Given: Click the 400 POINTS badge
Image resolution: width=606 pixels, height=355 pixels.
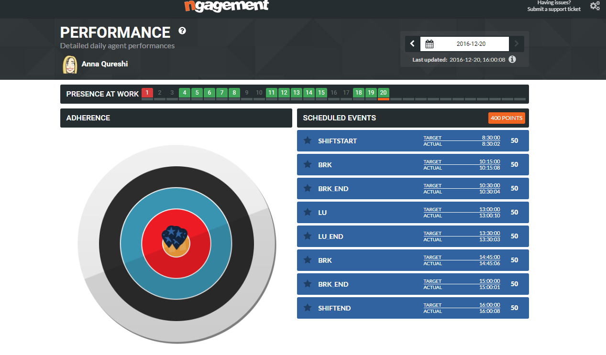Looking at the screenshot, I should click(507, 118).
